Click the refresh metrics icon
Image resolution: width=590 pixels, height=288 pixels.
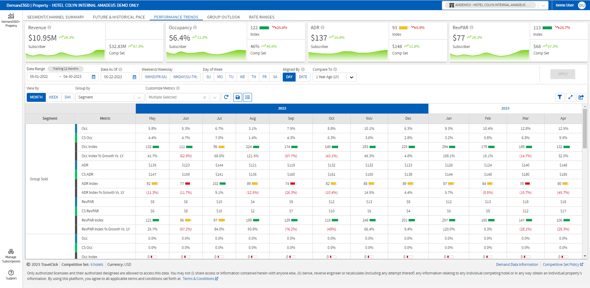[x=226, y=97]
